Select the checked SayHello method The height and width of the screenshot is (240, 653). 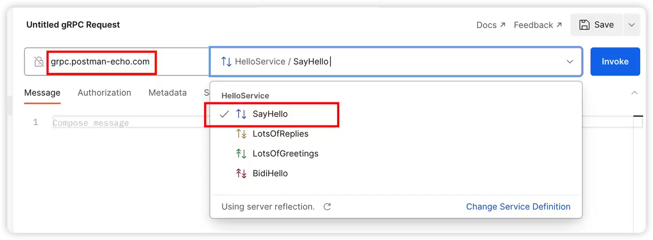396,114
